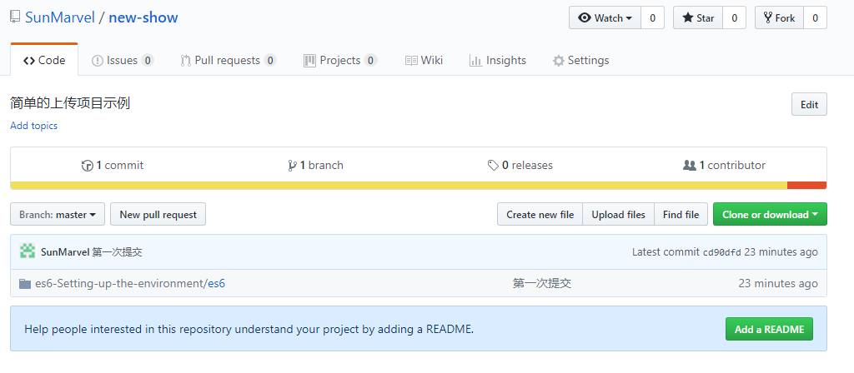The height and width of the screenshot is (373, 854).
Task: Click the tag icon beside 0 releases
Action: (x=493, y=166)
